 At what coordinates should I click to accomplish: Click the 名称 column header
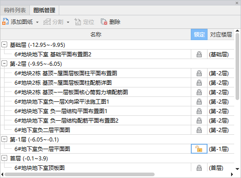tap(95, 34)
